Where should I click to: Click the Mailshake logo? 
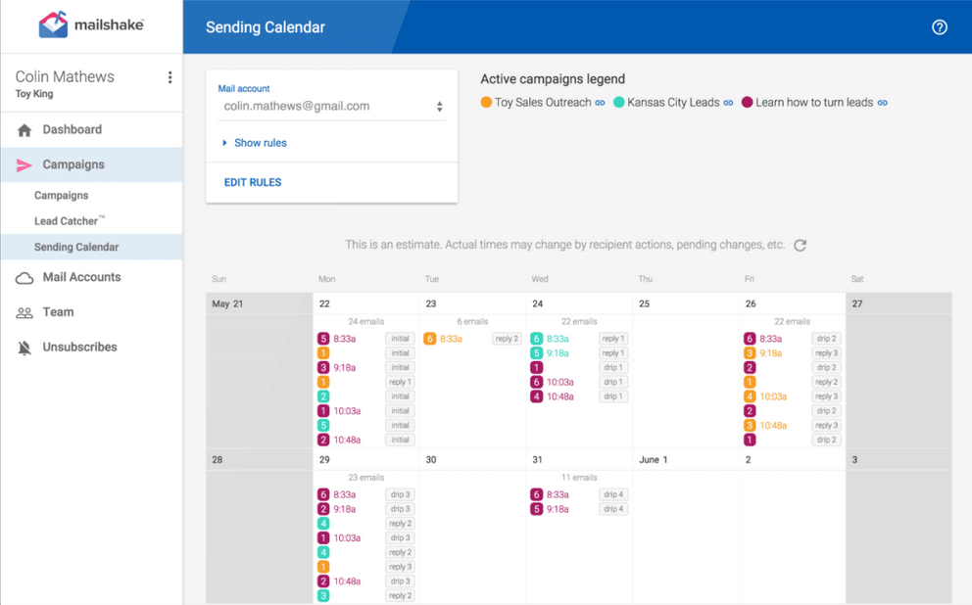(91, 24)
